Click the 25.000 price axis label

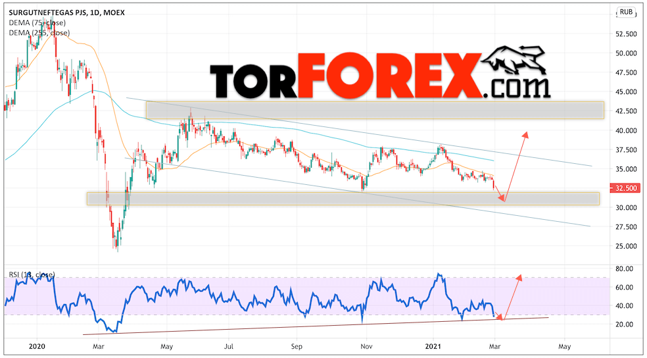click(x=625, y=246)
